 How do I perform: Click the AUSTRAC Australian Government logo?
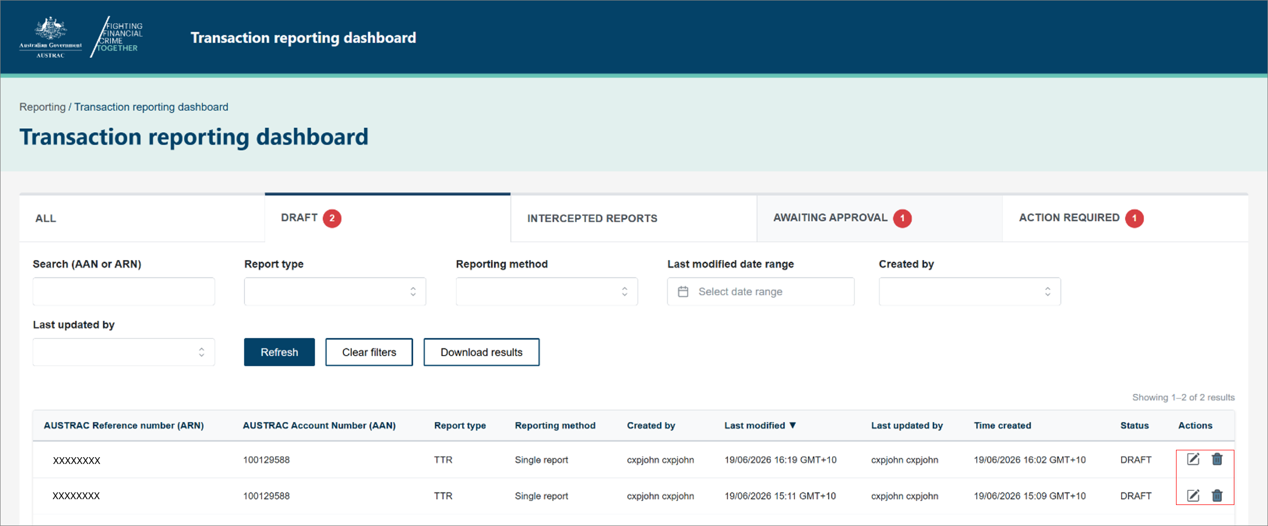tap(50, 37)
